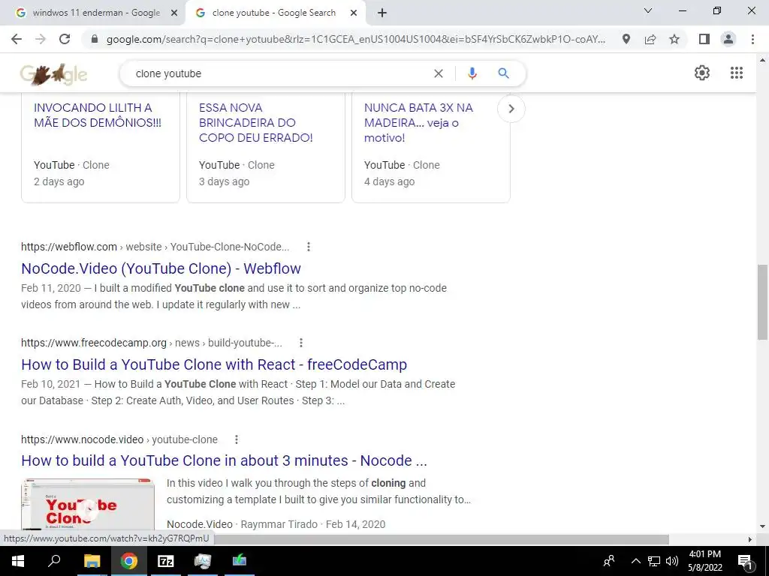The image size is (769, 576).
Task: Open 'How to Build a YouTube Clone with React' result
Action: pyautogui.click(x=214, y=364)
